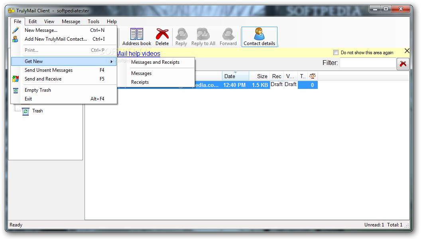The height and width of the screenshot is (240, 421).
Task: Click the Trash folder icon in tree
Action: [x=26, y=111]
